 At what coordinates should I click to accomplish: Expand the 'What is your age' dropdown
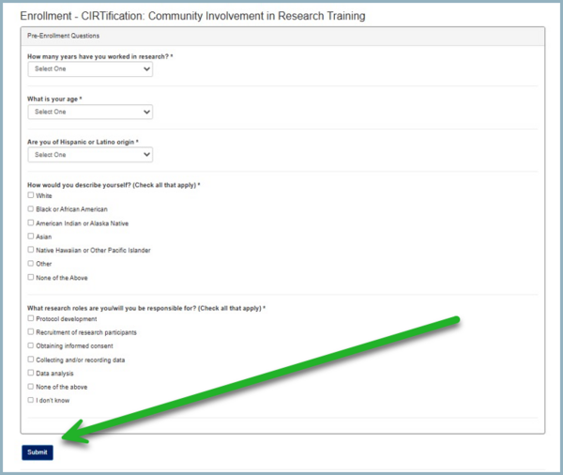click(x=90, y=112)
